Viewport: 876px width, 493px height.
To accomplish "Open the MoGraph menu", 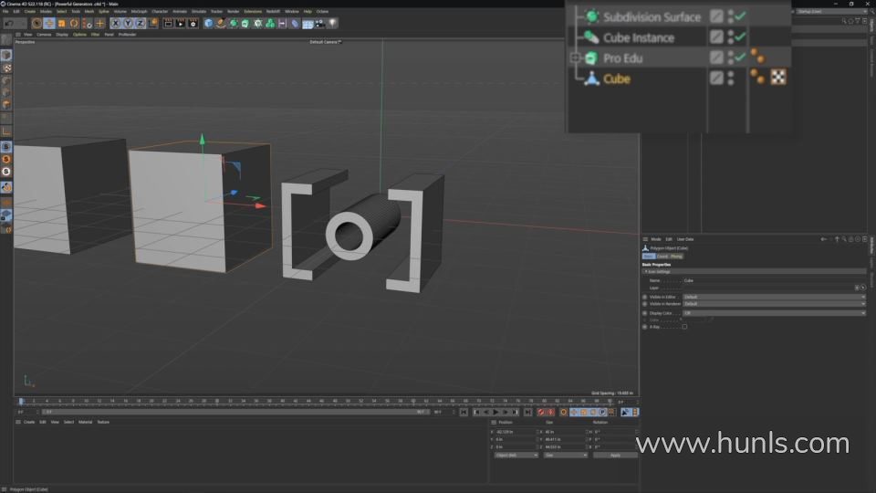I will coord(139,11).
